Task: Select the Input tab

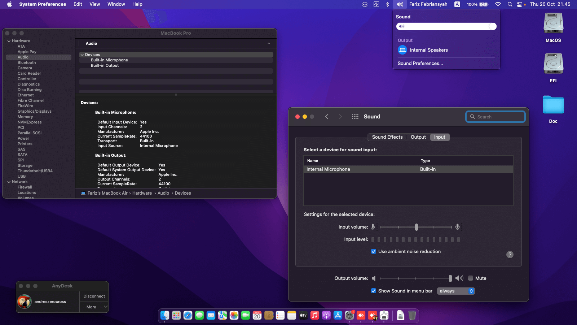Action: click(440, 137)
